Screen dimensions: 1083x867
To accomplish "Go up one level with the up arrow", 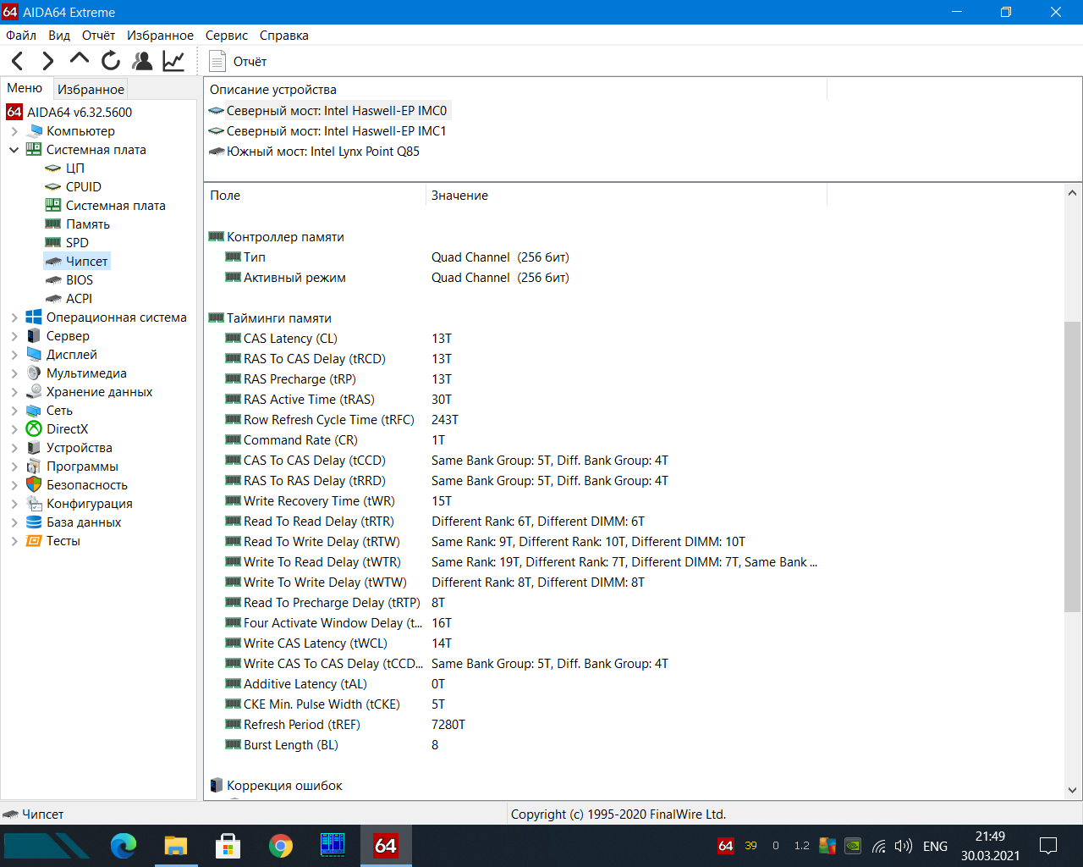I will point(79,58).
